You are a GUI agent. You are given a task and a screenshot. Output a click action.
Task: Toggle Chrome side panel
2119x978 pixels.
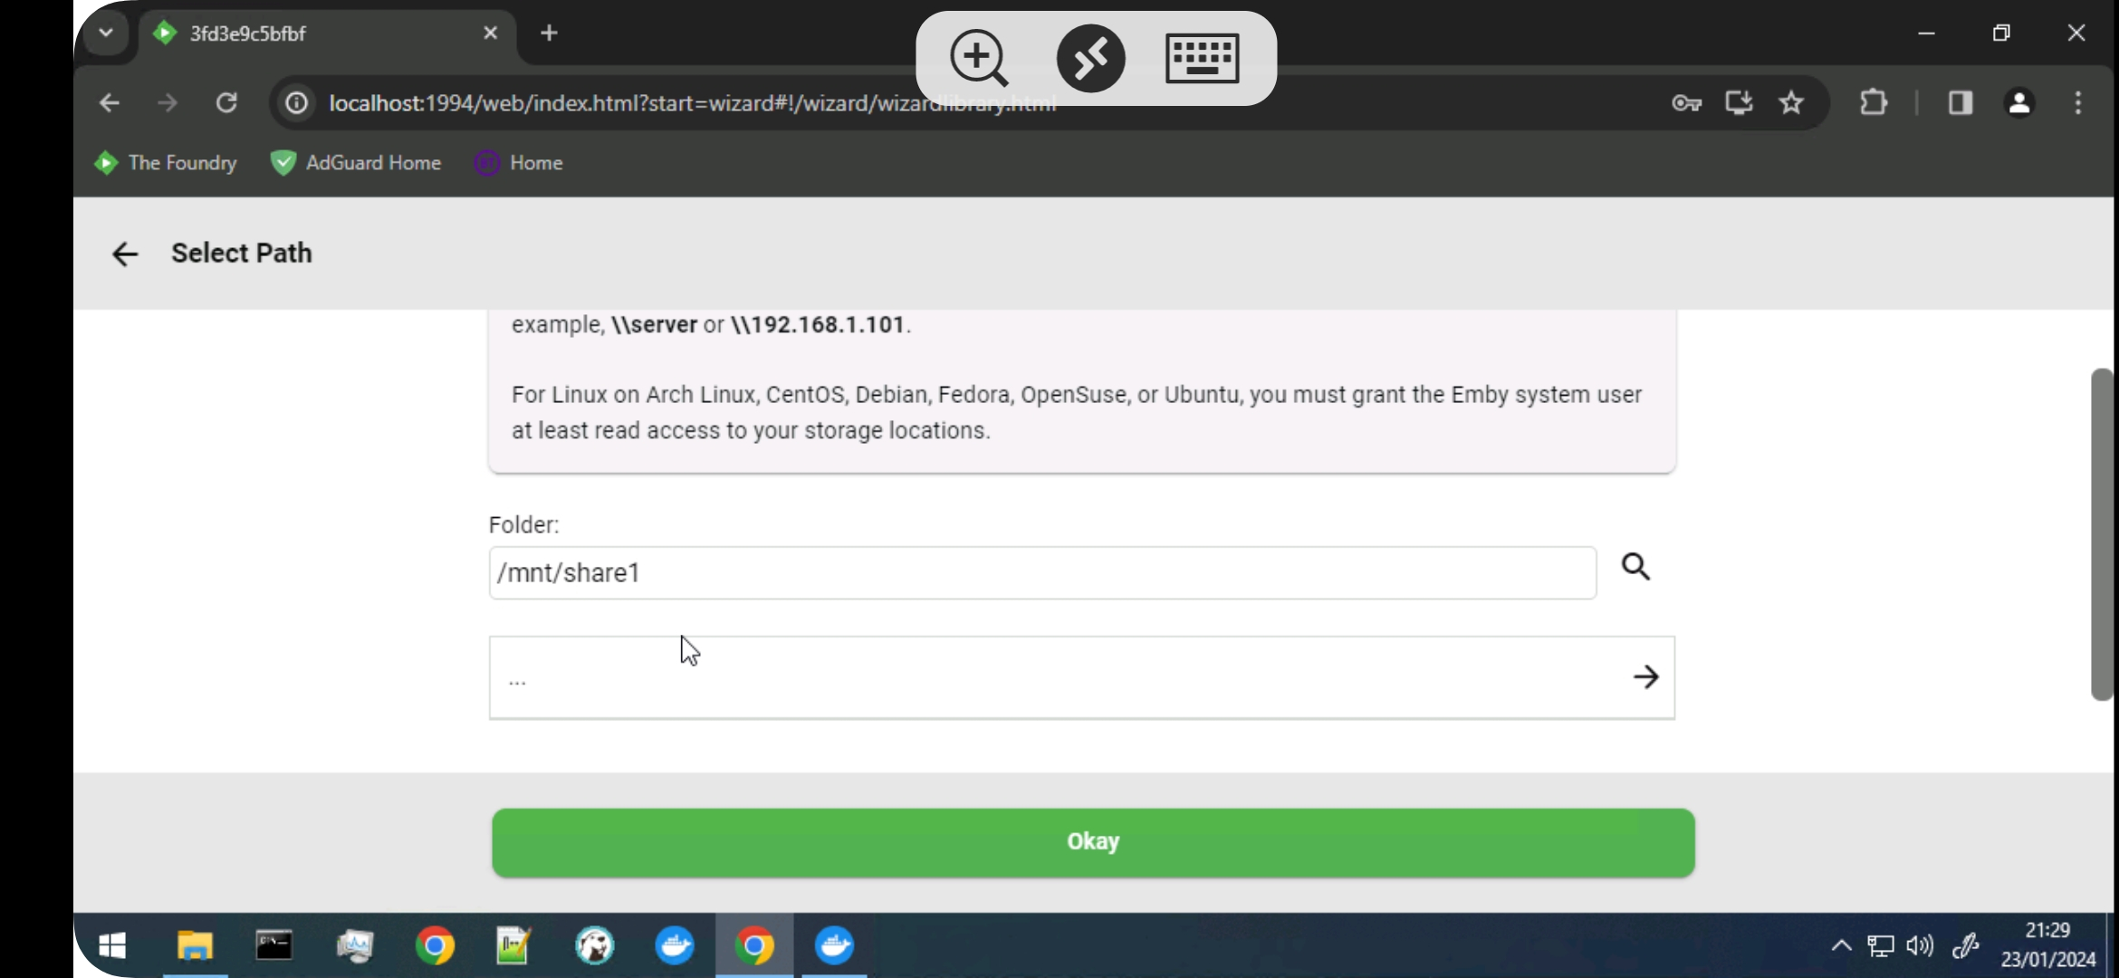tap(1961, 103)
